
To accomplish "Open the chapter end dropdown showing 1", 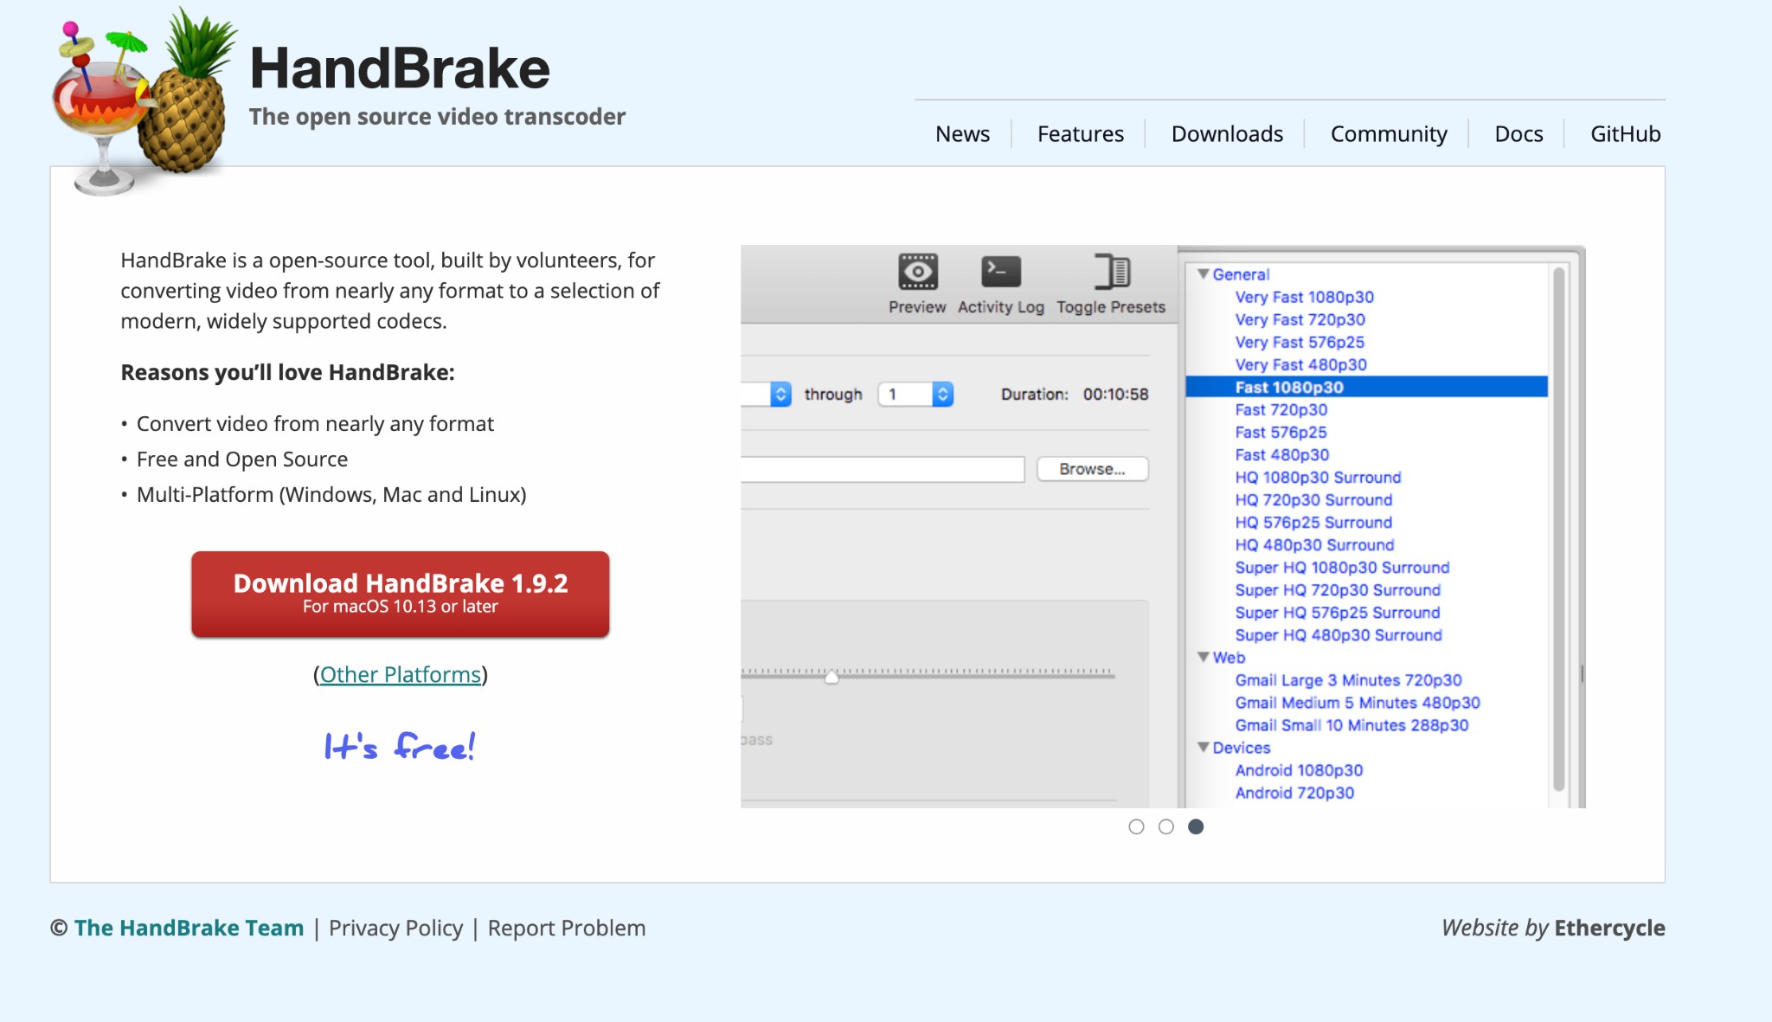I will 915,394.
